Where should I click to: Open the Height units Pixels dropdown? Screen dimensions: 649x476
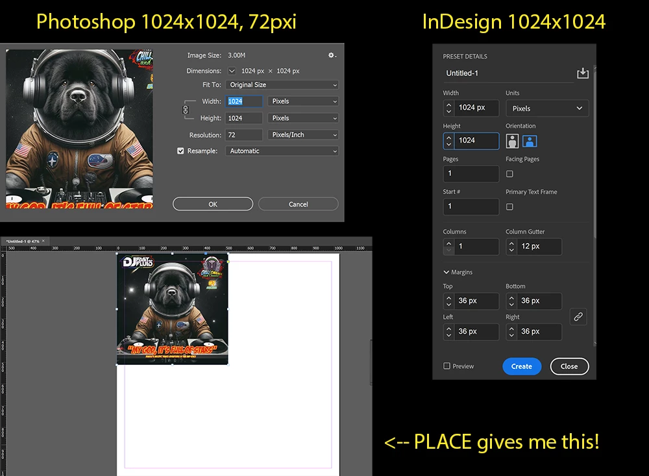(303, 118)
